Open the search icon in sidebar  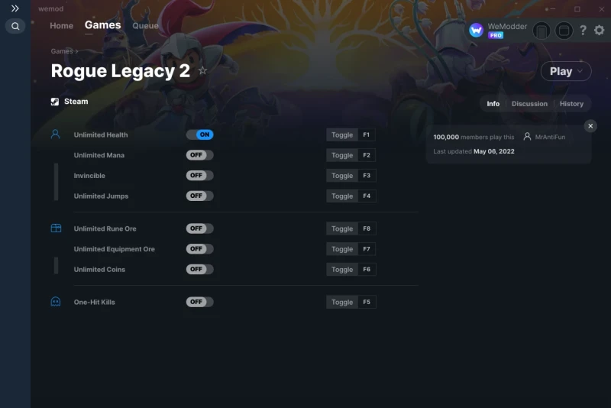pos(15,26)
